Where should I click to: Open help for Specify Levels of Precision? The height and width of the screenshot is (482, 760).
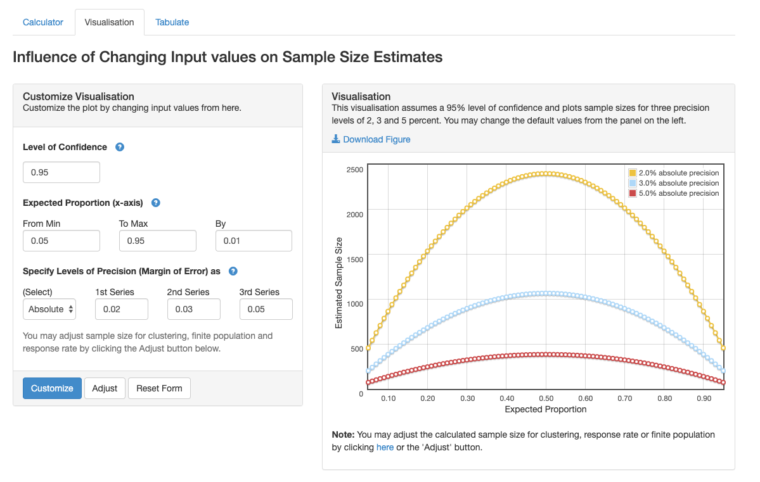[x=233, y=271]
